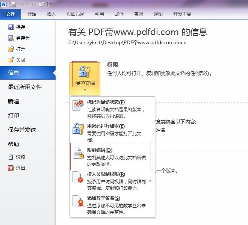
Task: Switch to the 引用 ribbon tab
Action: pyautogui.click(x=99, y=14)
